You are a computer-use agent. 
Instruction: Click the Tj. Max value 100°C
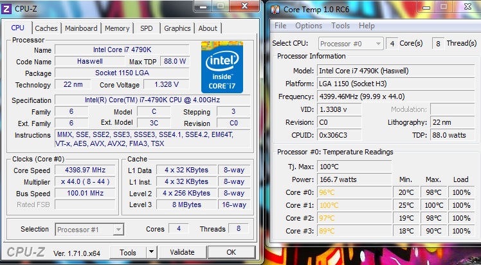click(354, 167)
